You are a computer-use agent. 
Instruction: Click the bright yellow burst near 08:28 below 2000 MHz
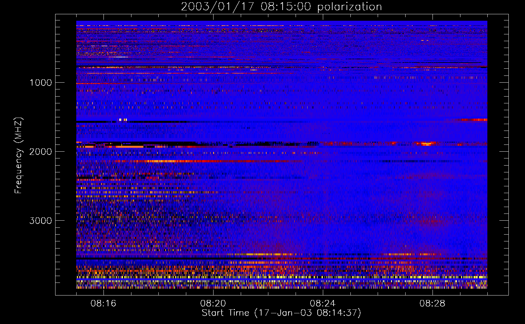point(426,144)
